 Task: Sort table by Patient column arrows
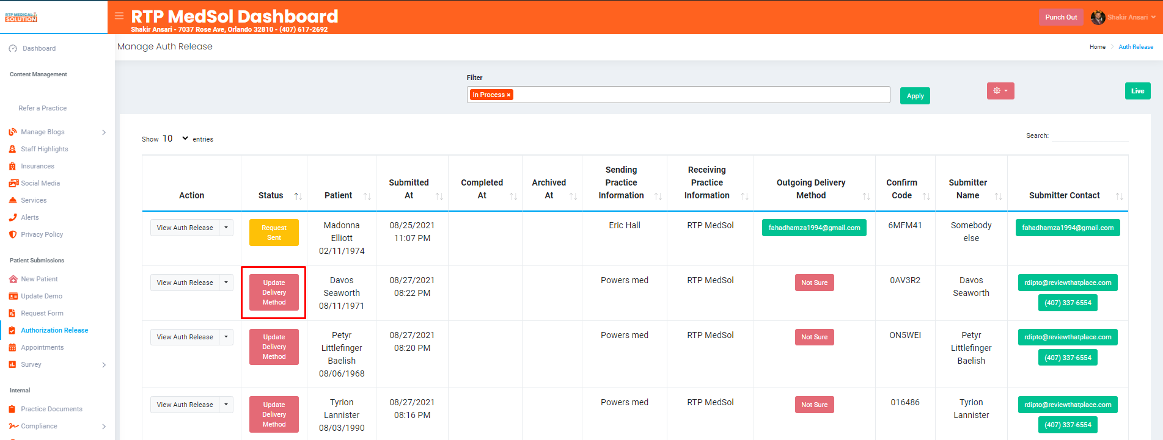click(x=367, y=196)
